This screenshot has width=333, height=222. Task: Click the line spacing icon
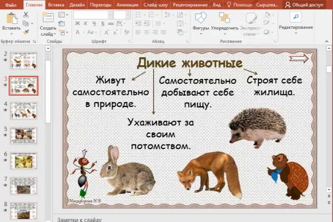(x=168, y=15)
